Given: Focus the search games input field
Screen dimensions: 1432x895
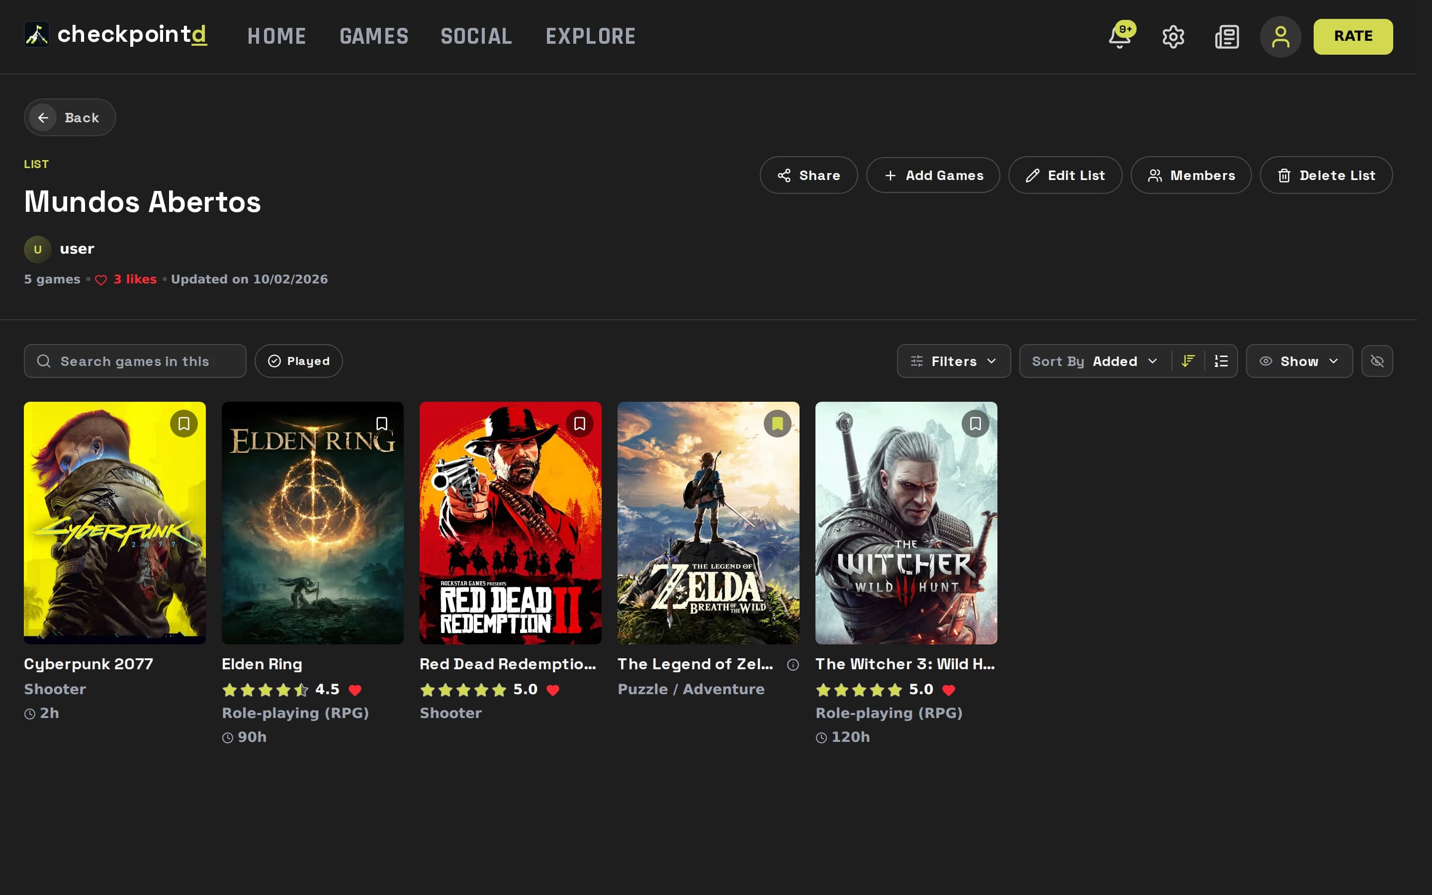Looking at the screenshot, I should pyautogui.click(x=135, y=361).
